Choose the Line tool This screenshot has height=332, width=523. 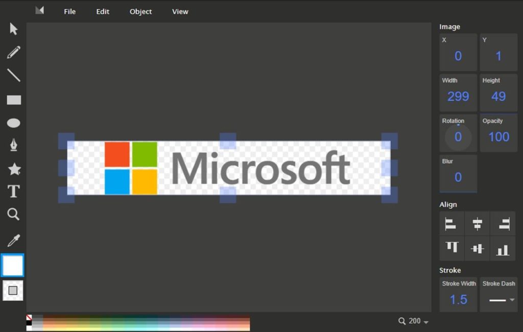click(x=13, y=76)
